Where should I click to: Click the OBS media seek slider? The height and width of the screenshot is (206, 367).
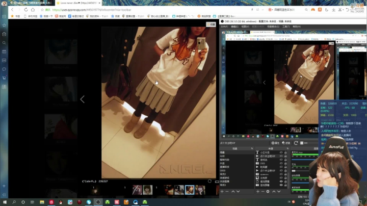tap(310, 143)
